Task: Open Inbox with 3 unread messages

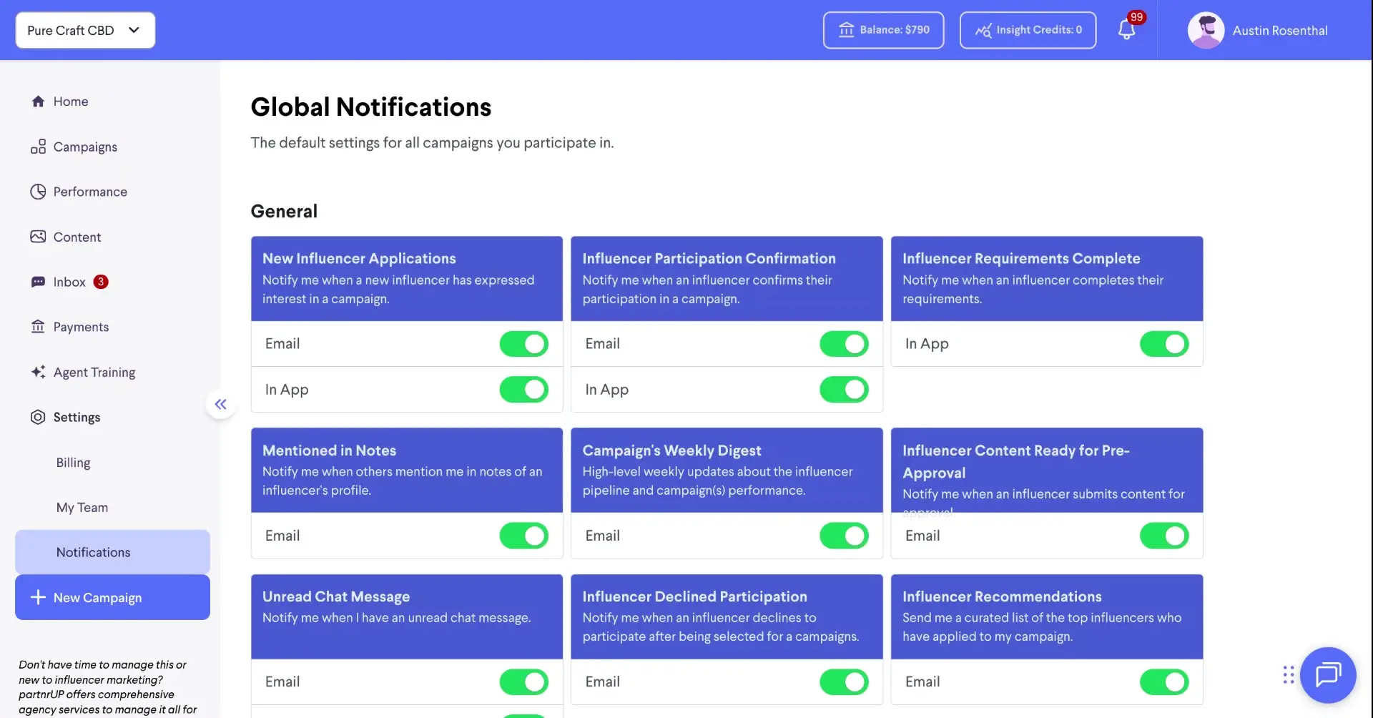Action: click(x=38, y=282)
